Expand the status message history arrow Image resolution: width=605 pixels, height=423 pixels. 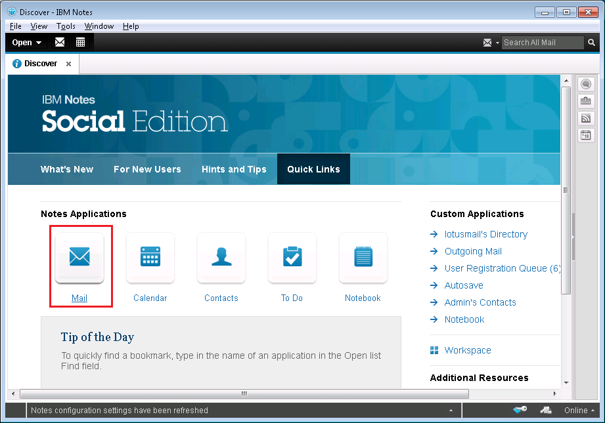[451, 411]
